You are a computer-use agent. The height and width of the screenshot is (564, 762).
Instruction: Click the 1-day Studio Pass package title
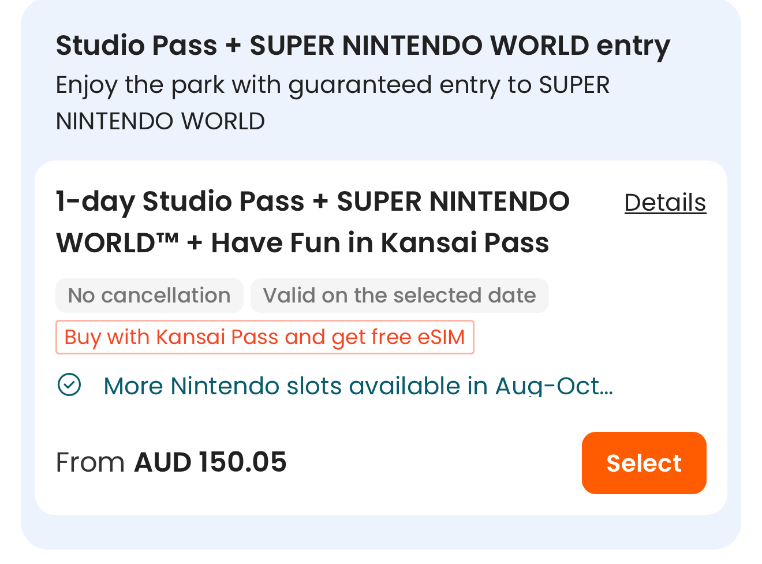(x=312, y=222)
